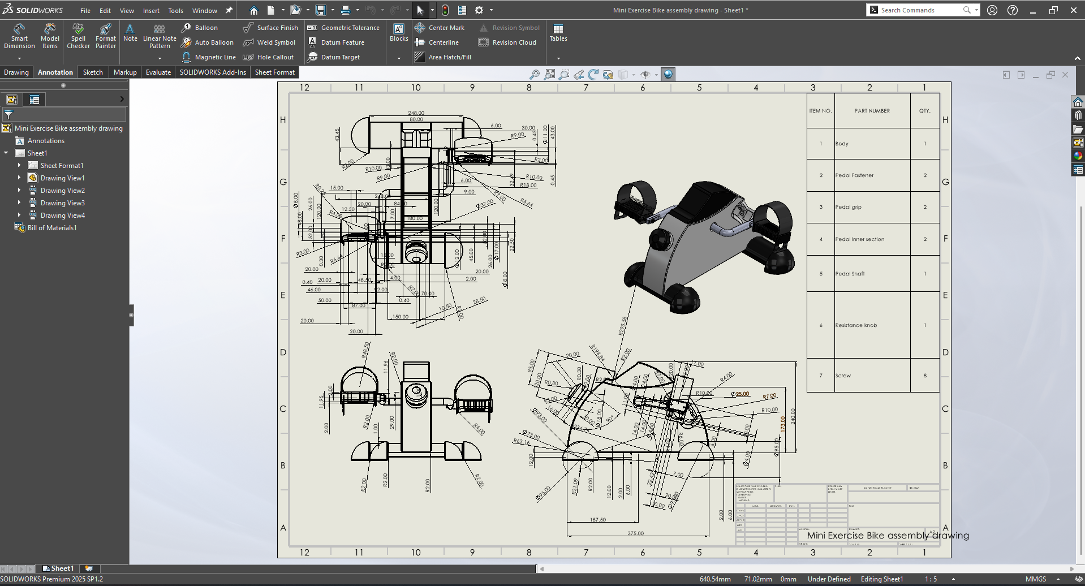This screenshot has height=586, width=1085.
Task: Collapse the feature tree panel handle
Action: (131, 315)
